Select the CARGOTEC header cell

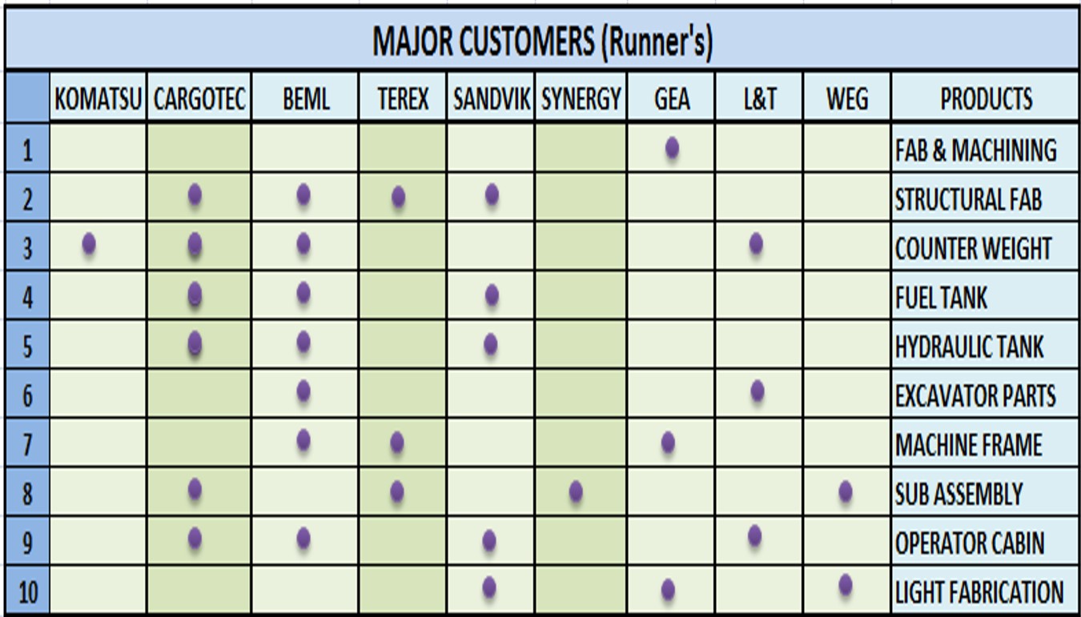[199, 98]
